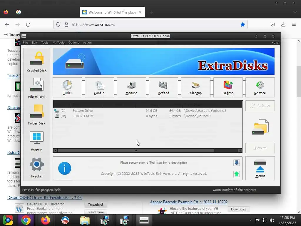The image size is (301, 226).
Task: Click the \Device\CdRom0 entry
Action: [197, 116]
